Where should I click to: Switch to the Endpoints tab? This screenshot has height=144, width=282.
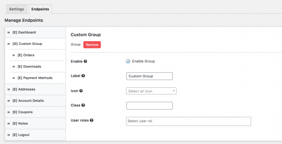40,9
